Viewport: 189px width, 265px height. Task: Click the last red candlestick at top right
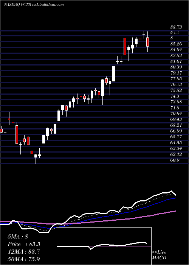click(147, 42)
